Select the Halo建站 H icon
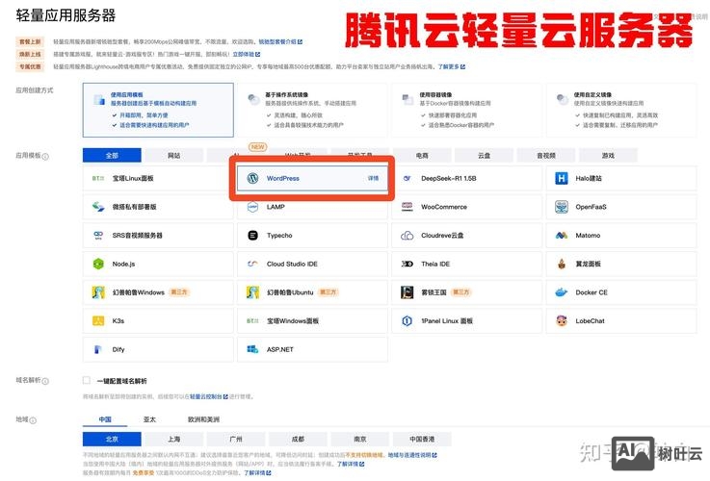This screenshot has width=710, height=481. [x=562, y=178]
